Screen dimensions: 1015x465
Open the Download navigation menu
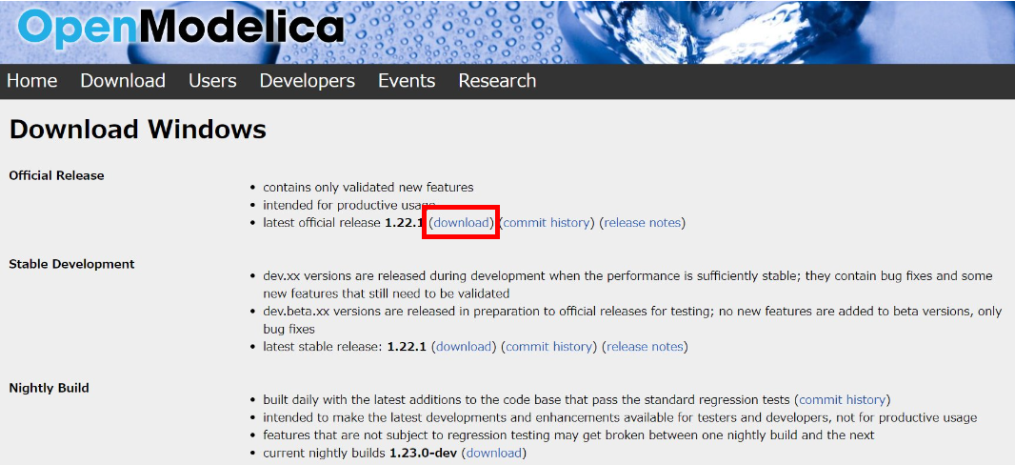123,81
